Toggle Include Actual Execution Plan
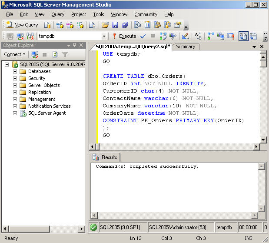The height and width of the screenshot is (243, 269). click(211, 36)
